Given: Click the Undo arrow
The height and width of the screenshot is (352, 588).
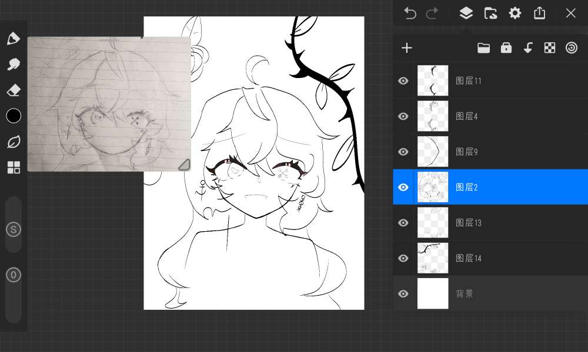Looking at the screenshot, I should tap(410, 13).
